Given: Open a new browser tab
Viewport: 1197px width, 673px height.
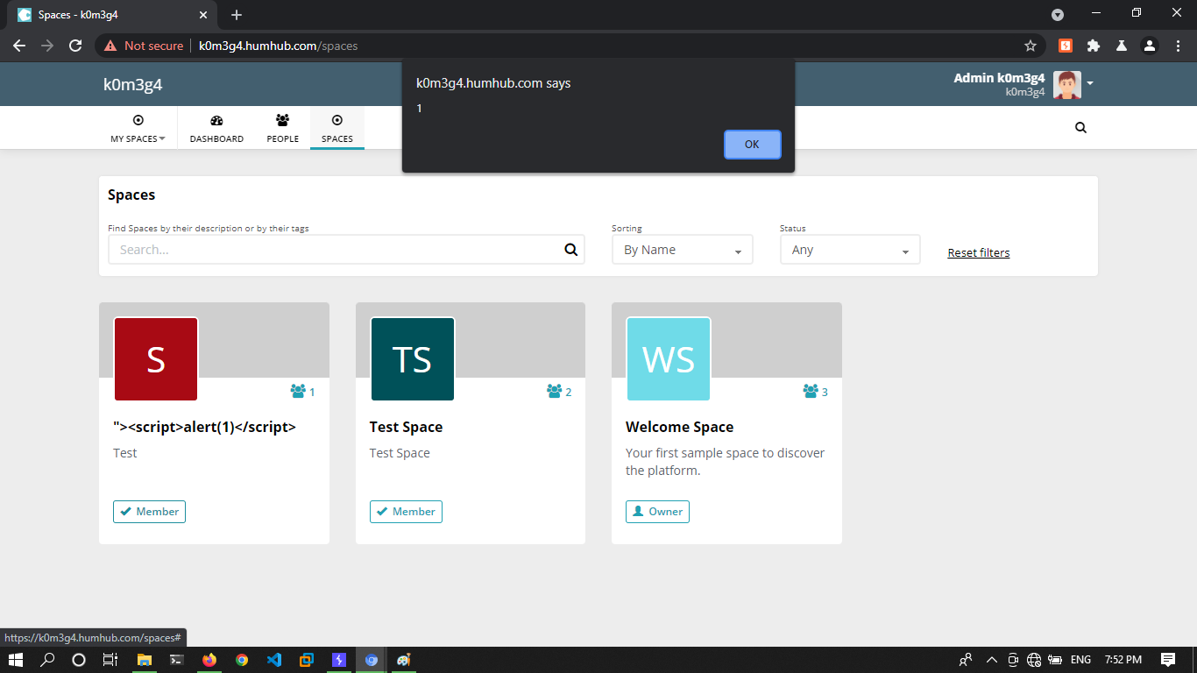Looking at the screenshot, I should coord(237,15).
